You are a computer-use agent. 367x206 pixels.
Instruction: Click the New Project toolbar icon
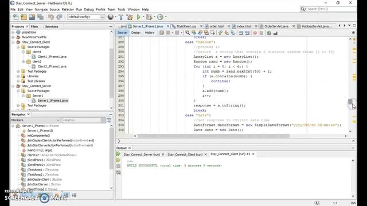coord(24,17)
